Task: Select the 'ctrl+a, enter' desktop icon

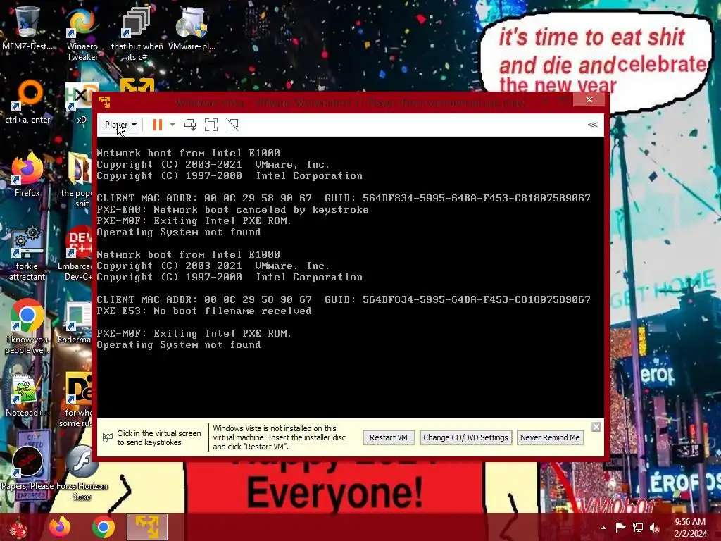Action: click(27, 102)
